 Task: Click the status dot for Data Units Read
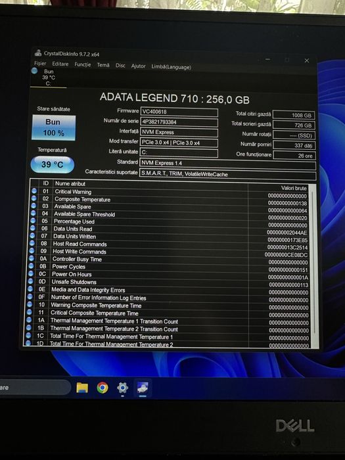point(33,228)
